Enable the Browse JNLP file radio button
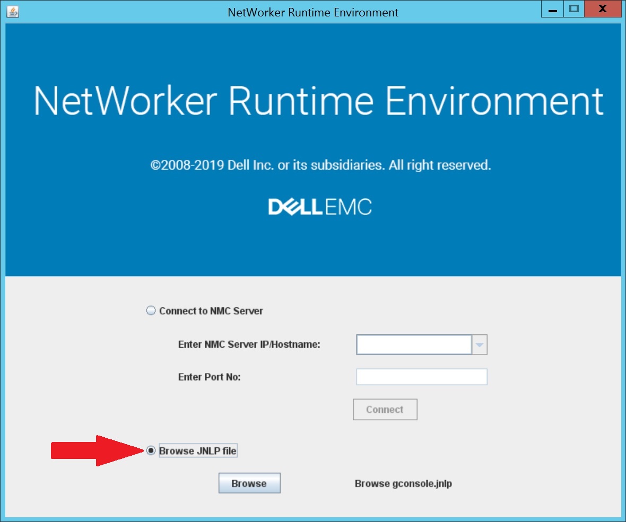The width and height of the screenshot is (626, 522). point(150,450)
